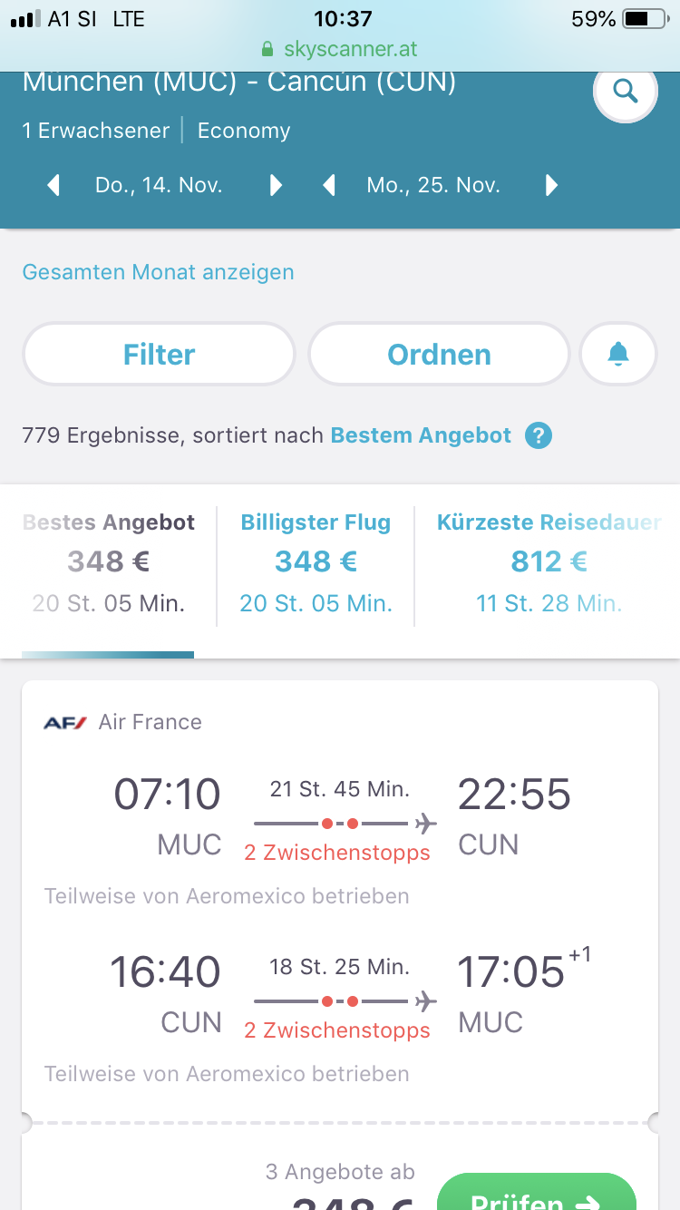This screenshot has height=1210, width=680.
Task: Select the Kürzeste Reisedauer tab
Action: click(548, 562)
